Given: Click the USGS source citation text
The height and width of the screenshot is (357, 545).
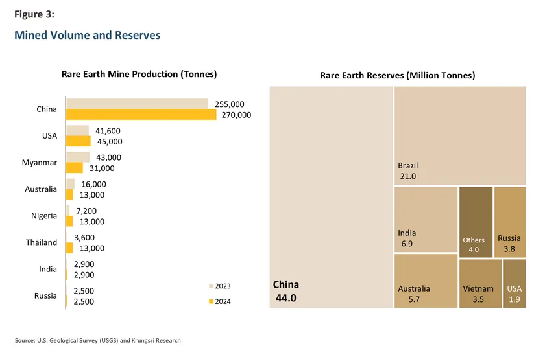Looking at the screenshot, I should point(97,340).
